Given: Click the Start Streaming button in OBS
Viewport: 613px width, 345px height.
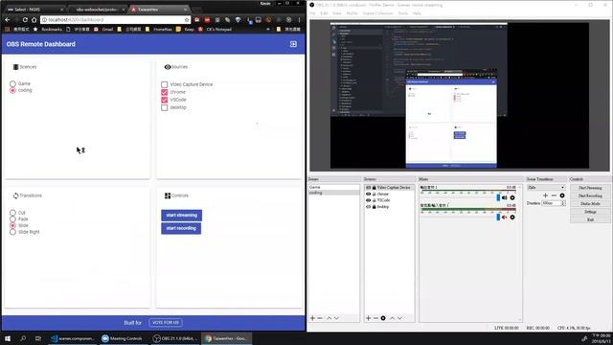Looking at the screenshot, I should pos(590,188).
